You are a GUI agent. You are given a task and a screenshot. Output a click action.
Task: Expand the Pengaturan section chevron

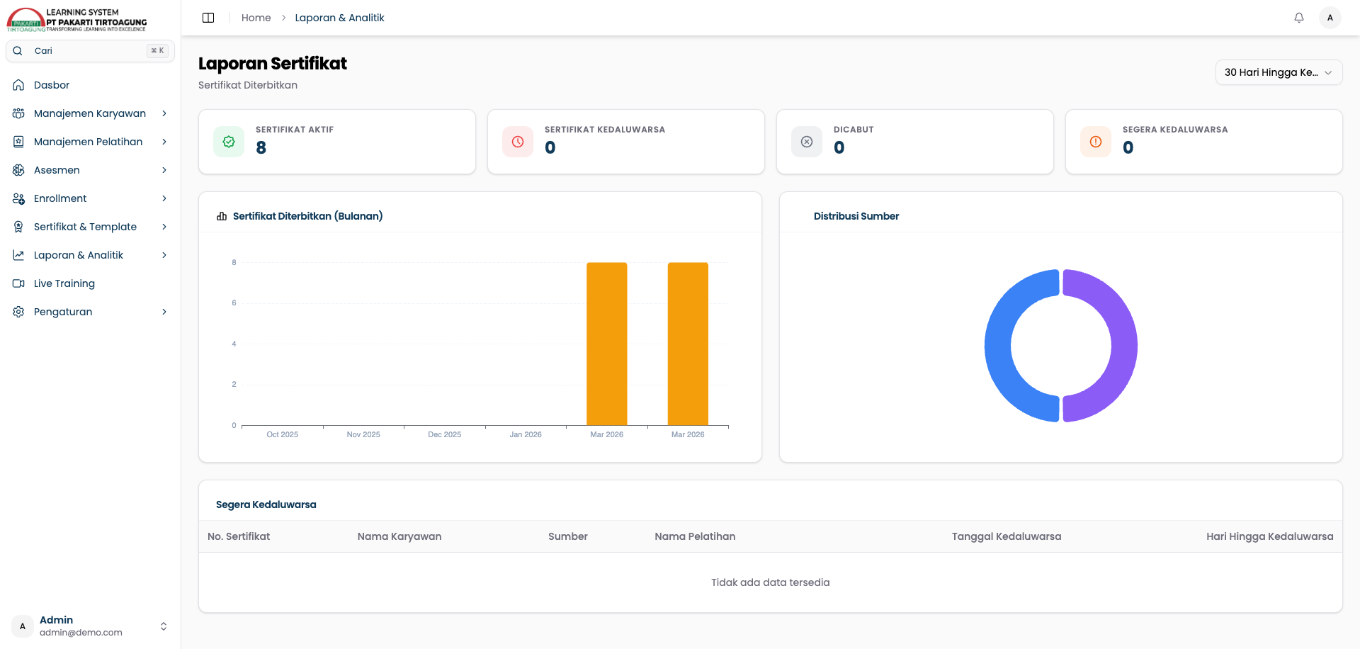pyautogui.click(x=164, y=312)
